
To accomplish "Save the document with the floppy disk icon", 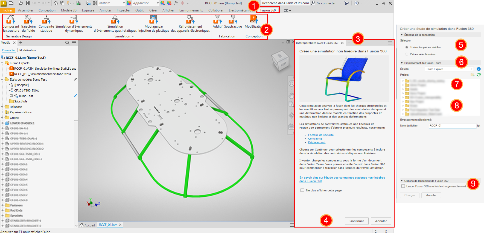I will point(28,3).
